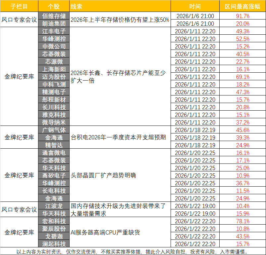Select the 迈为股份 stock cell
Image resolution: width=266 pixels, height=255 pixels.
pyautogui.click(x=54, y=77)
